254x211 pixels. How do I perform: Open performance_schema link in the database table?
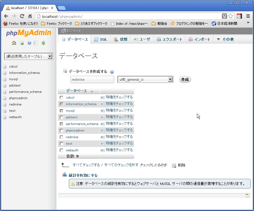tap(82, 124)
